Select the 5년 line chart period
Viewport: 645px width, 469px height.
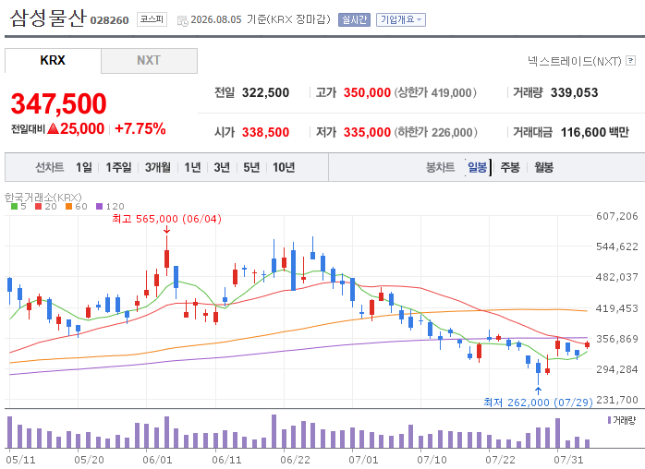pyautogui.click(x=251, y=167)
